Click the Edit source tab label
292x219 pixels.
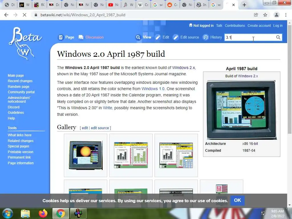(190, 37)
